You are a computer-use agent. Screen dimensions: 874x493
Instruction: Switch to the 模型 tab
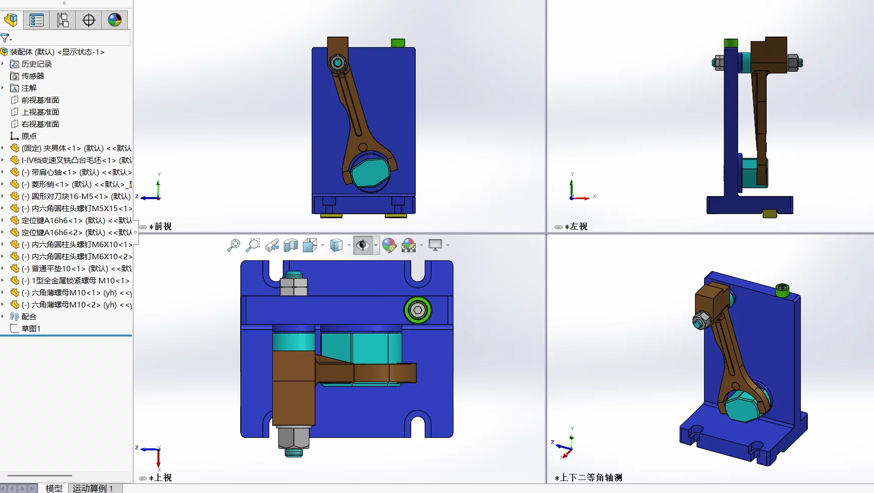pos(54,488)
